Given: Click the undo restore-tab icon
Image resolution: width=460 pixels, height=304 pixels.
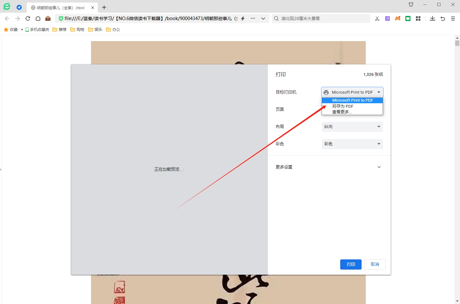Looking at the screenshot, I should (443, 18).
